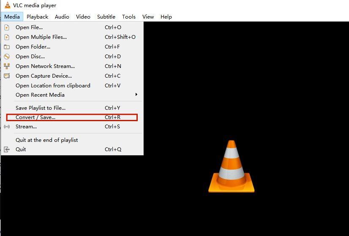Click the Open Folder icon
The image size is (349, 236).
click(7, 47)
